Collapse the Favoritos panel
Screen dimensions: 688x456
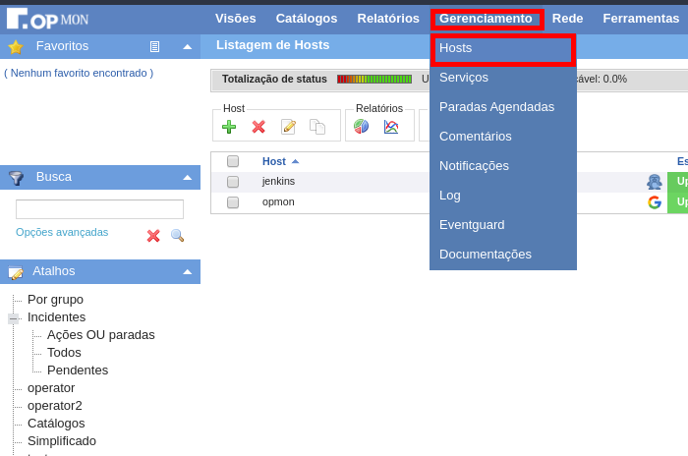click(187, 46)
